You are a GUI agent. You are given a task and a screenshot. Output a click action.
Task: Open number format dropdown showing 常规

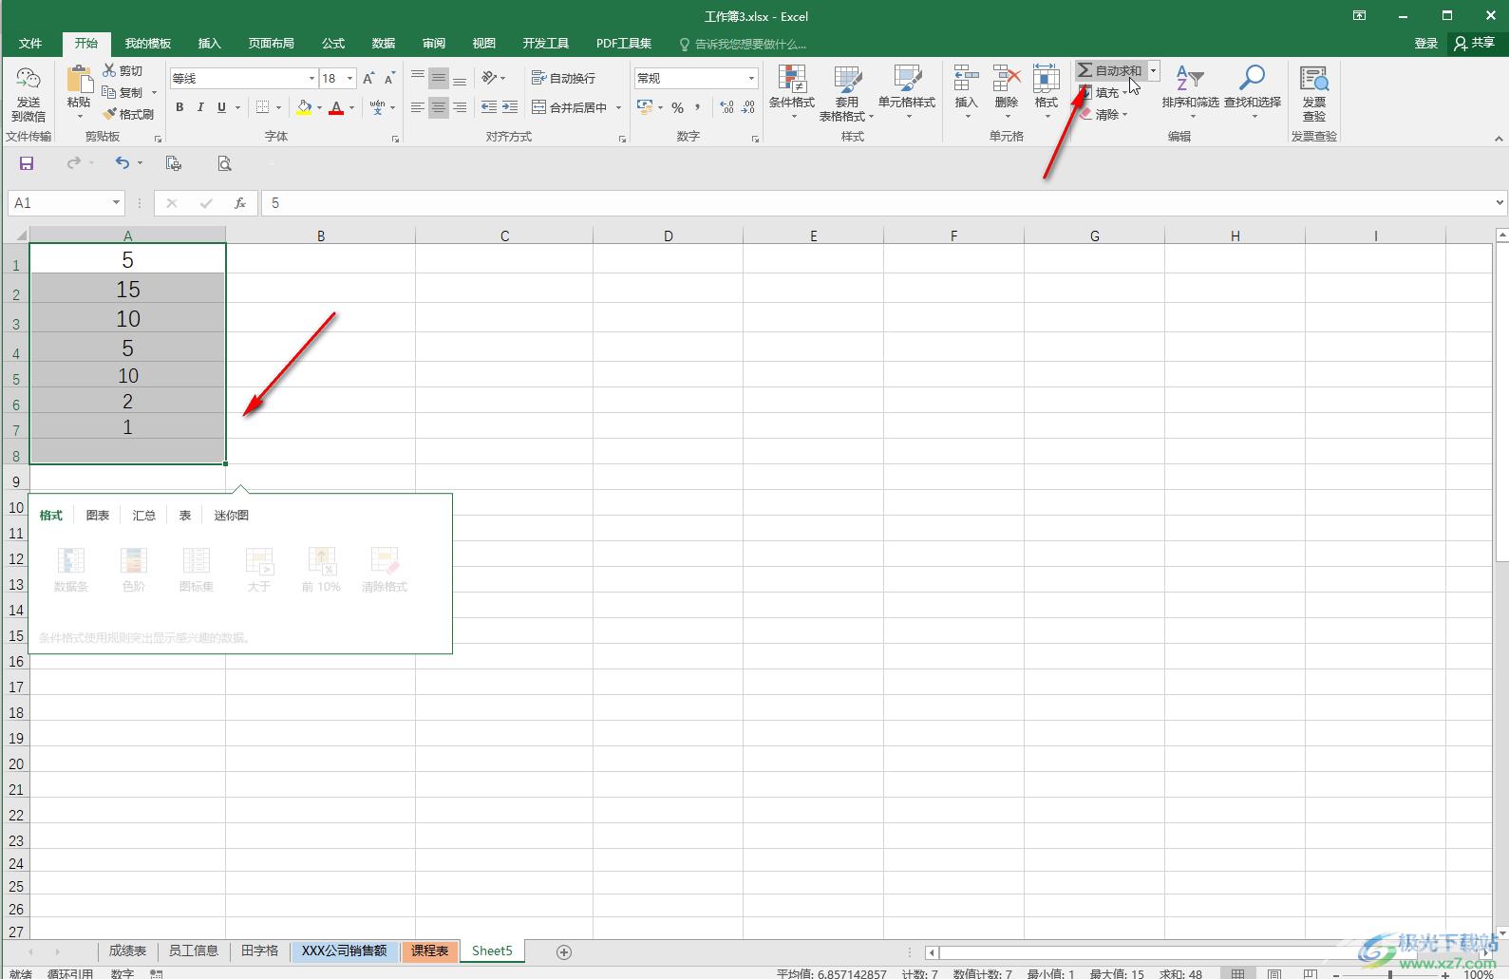tap(751, 78)
